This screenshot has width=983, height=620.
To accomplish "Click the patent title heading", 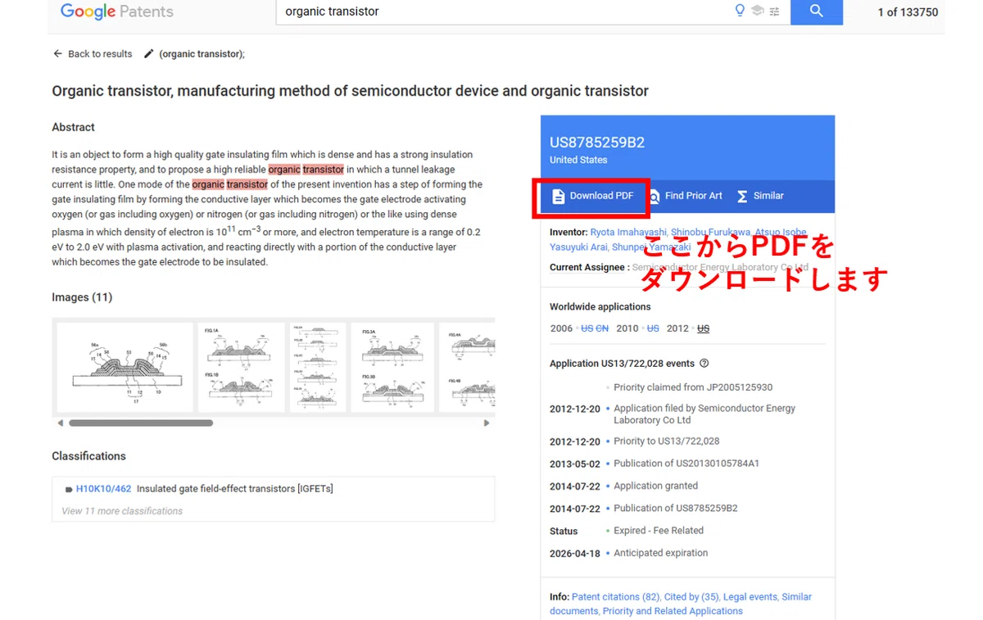I will (350, 91).
